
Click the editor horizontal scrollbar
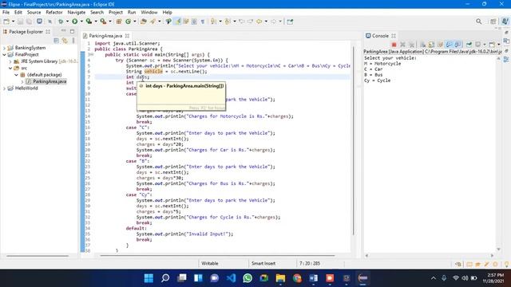[218, 255]
